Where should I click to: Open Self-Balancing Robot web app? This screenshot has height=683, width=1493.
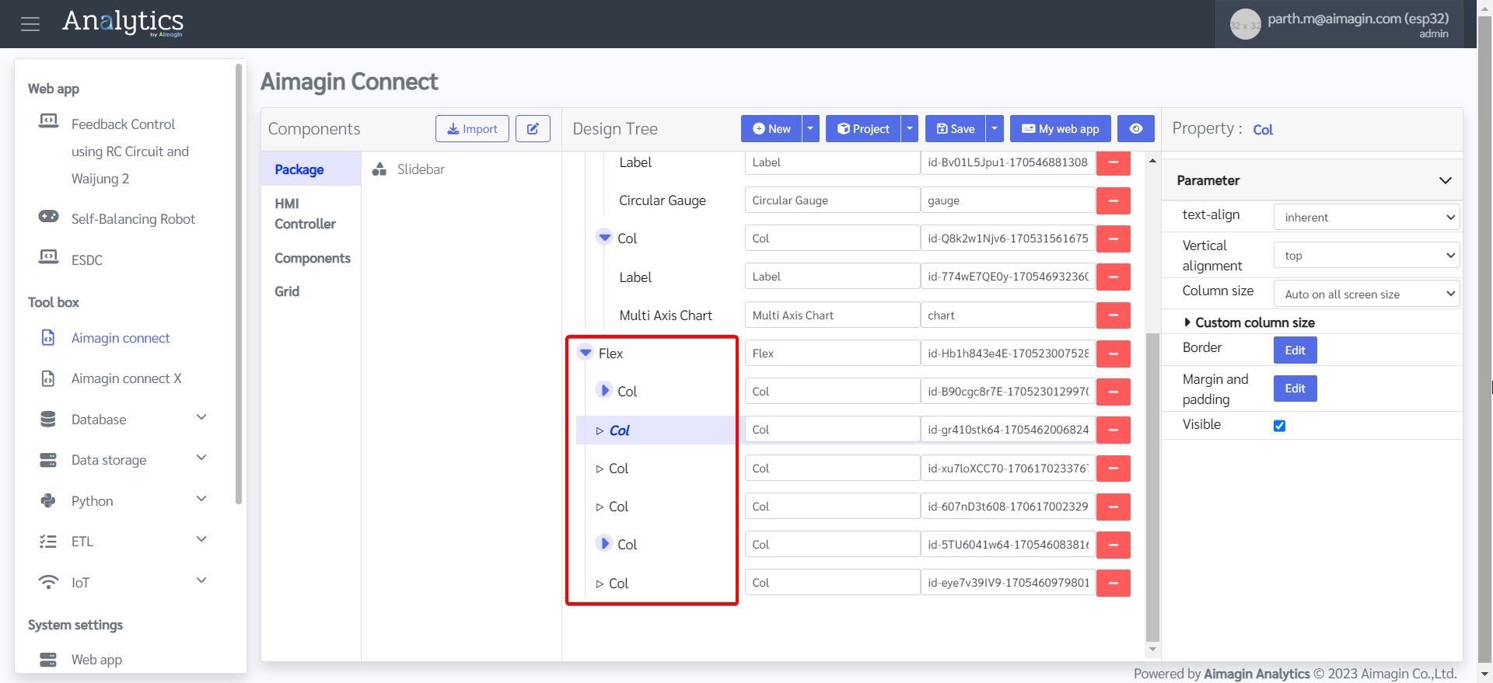tap(133, 219)
